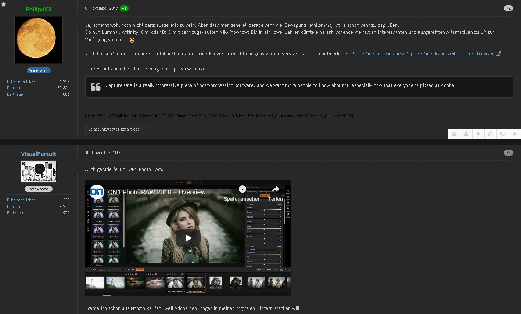Image resolution: width=521 pixels, height=314 pixels.
Task: Play the ON1 Photo RAW video
Action: click(188, 238)
